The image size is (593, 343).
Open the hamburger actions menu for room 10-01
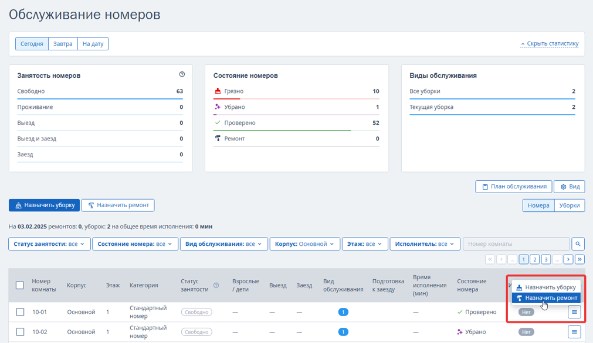574,312
